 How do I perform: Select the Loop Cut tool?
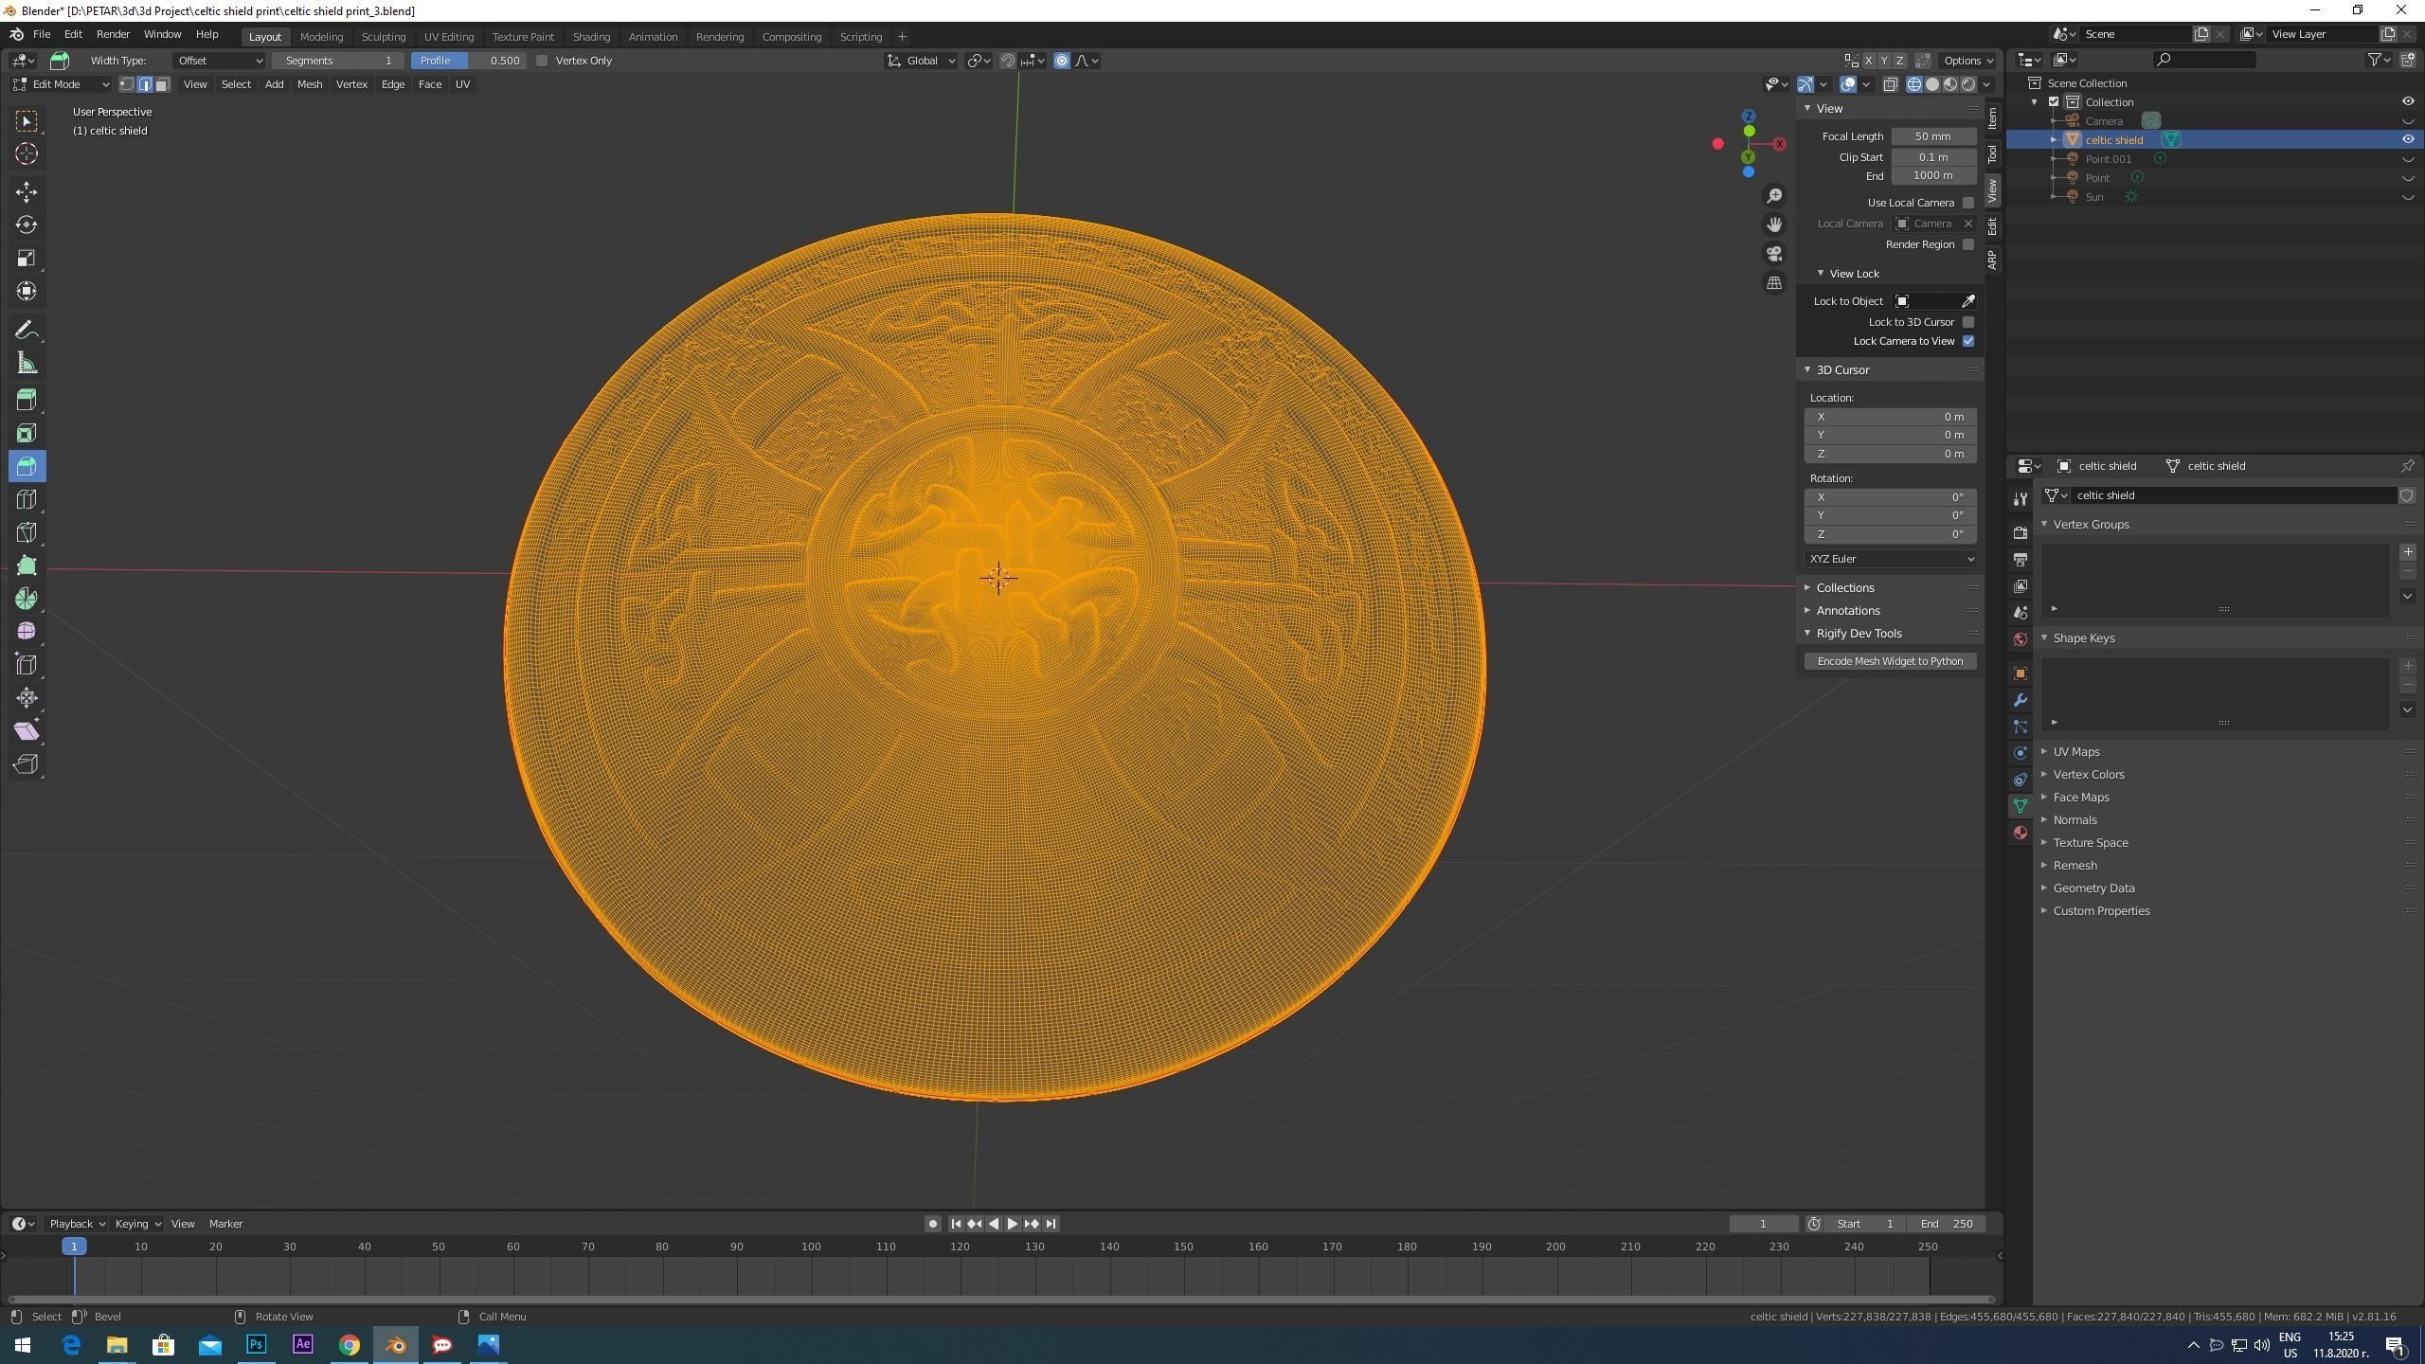click(x=27, y=499)
